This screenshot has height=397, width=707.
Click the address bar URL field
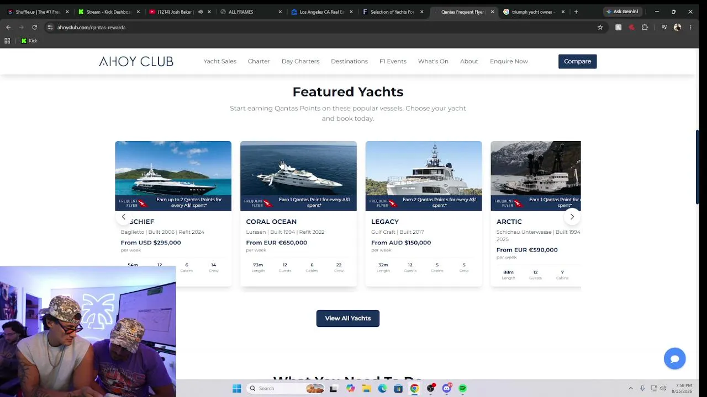coord(320,27)
